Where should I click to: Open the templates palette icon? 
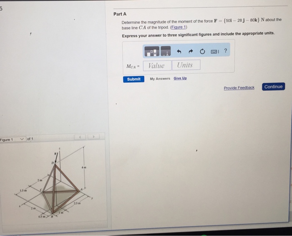(x=152, y=51)
